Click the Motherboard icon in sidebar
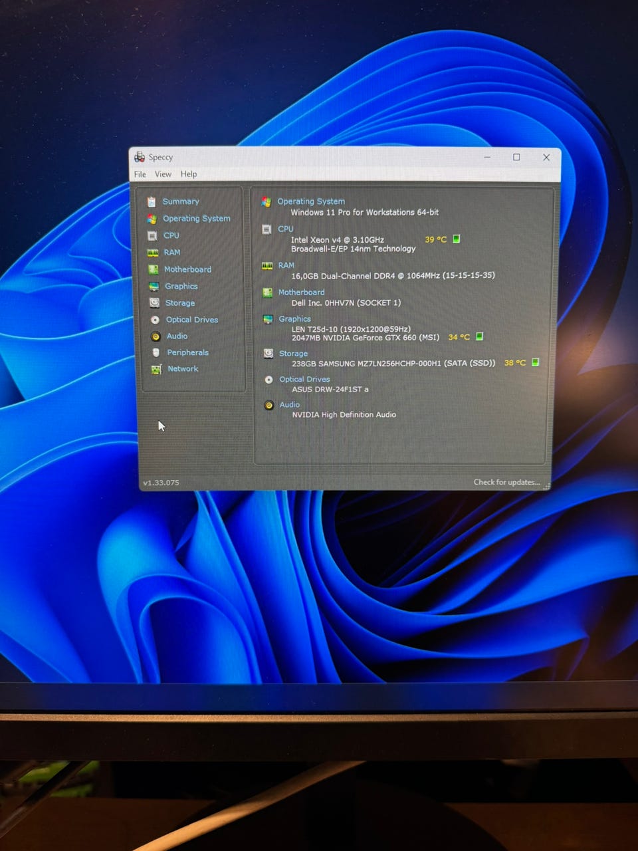 coord(153,269)
